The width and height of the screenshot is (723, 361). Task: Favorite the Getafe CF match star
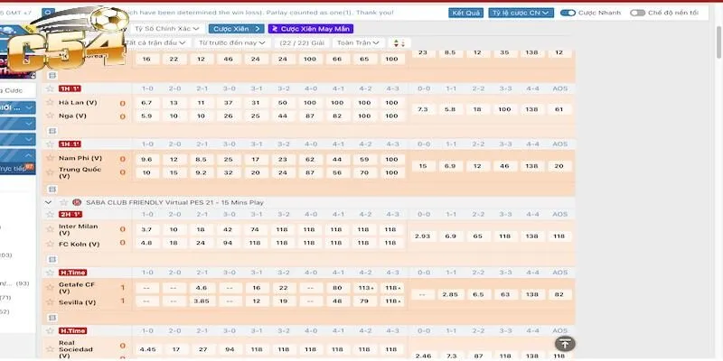click(x=51, y=270)
